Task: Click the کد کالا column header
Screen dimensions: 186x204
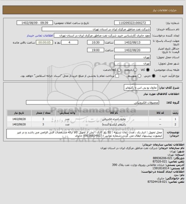Action: point(160,113)
